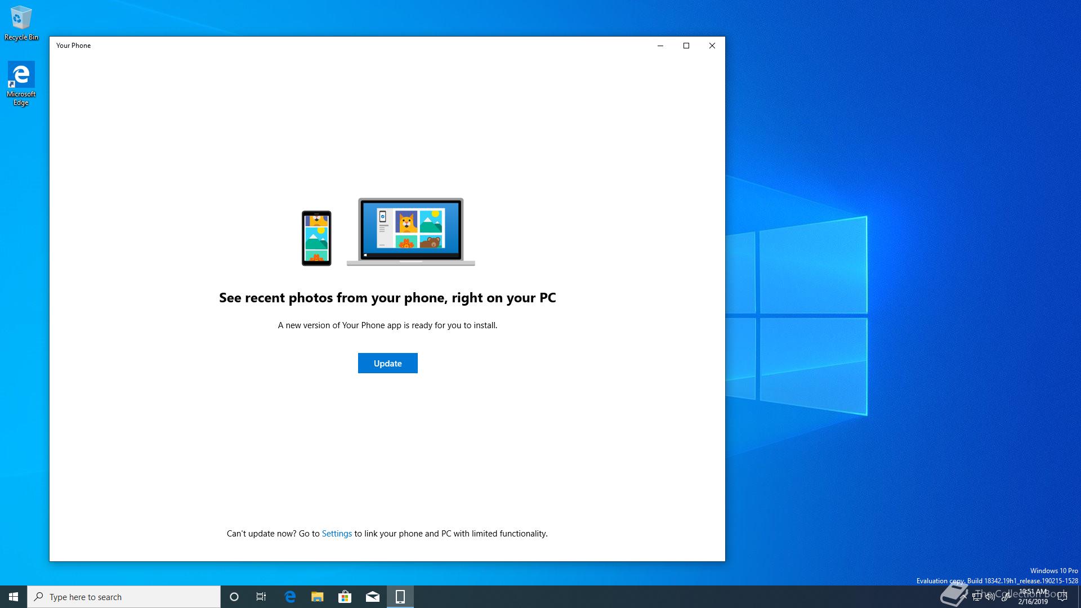The image size is (1081, 608).
Task: Click the heading "See recent photos from your phone"
Action: (387, 298)
